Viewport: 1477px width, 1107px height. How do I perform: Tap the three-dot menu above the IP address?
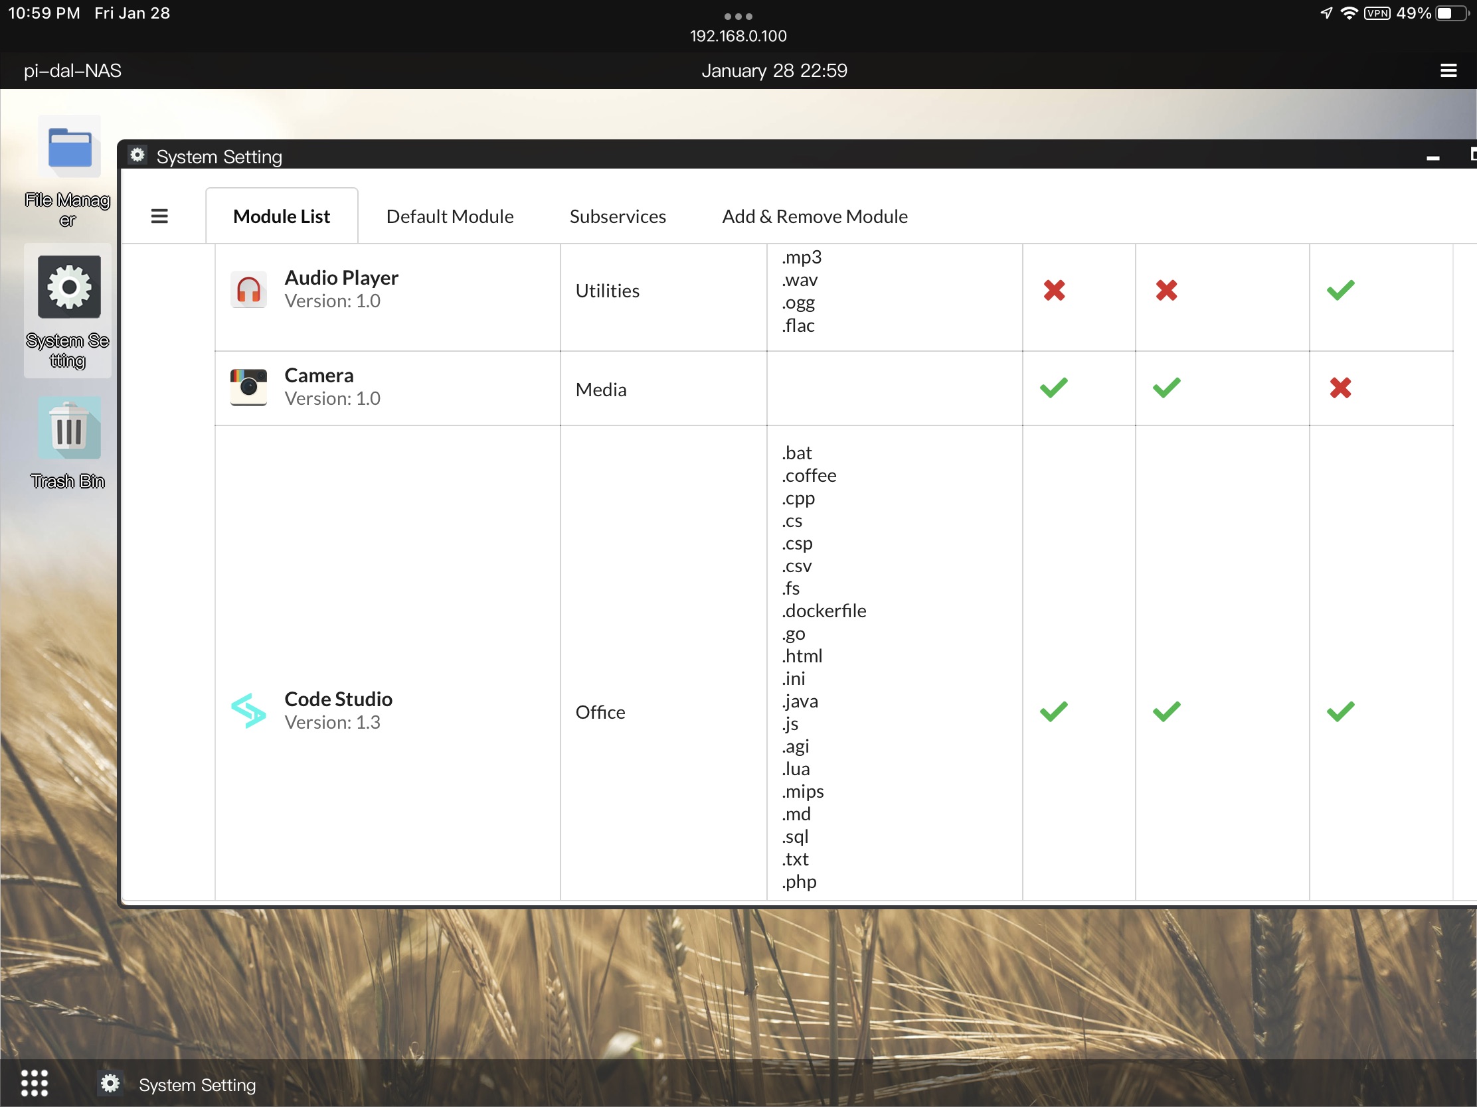click(738, 16)
